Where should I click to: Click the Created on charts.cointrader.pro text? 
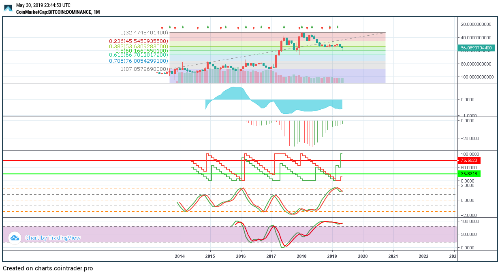pos(48,268)
